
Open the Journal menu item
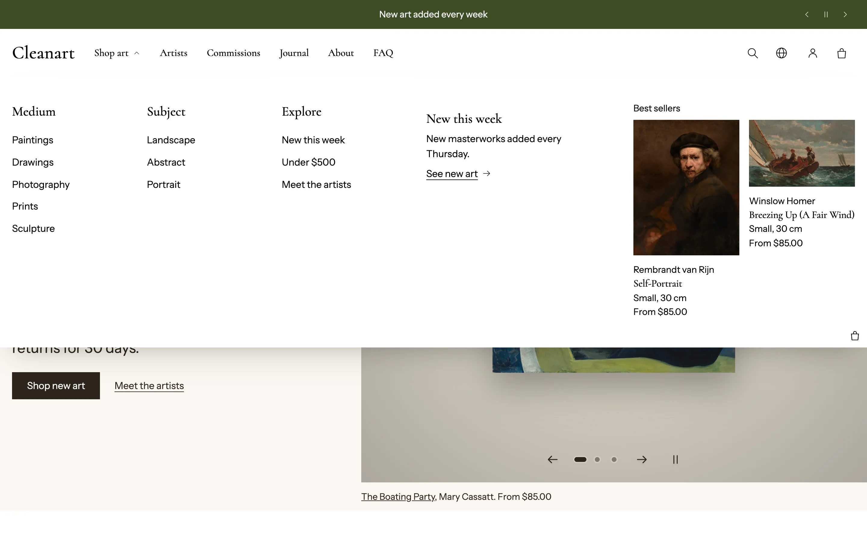click(294, 53)
